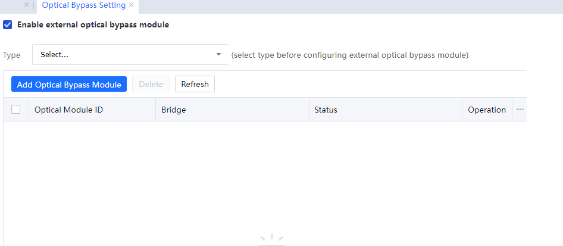Image resolution: width=563 pixels, height=246 pixels.
Task: Click the Delete button
Action: tap(151, 85)
